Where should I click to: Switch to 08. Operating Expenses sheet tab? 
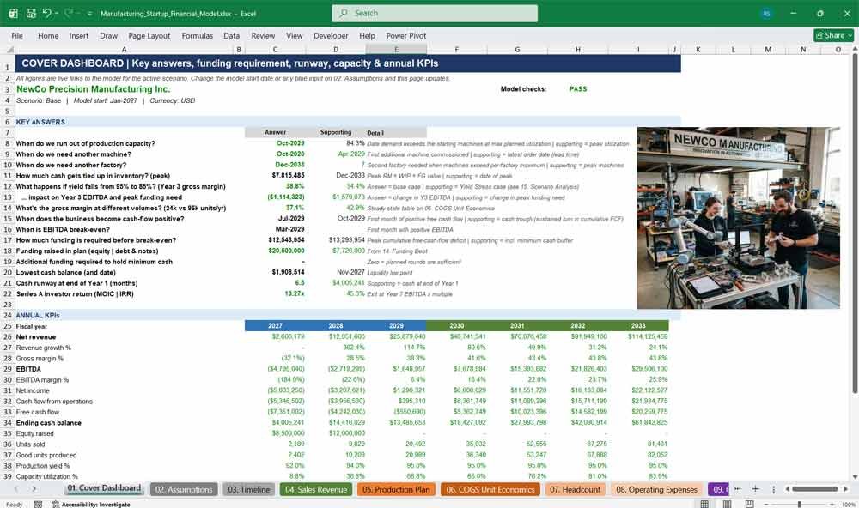(657, 489)
